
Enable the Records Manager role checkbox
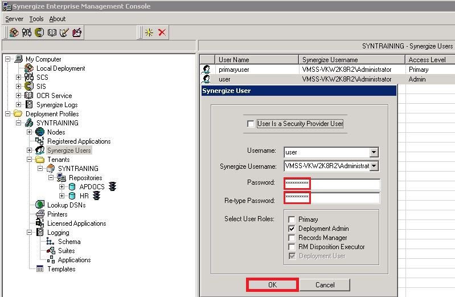[x=292, y=238]
